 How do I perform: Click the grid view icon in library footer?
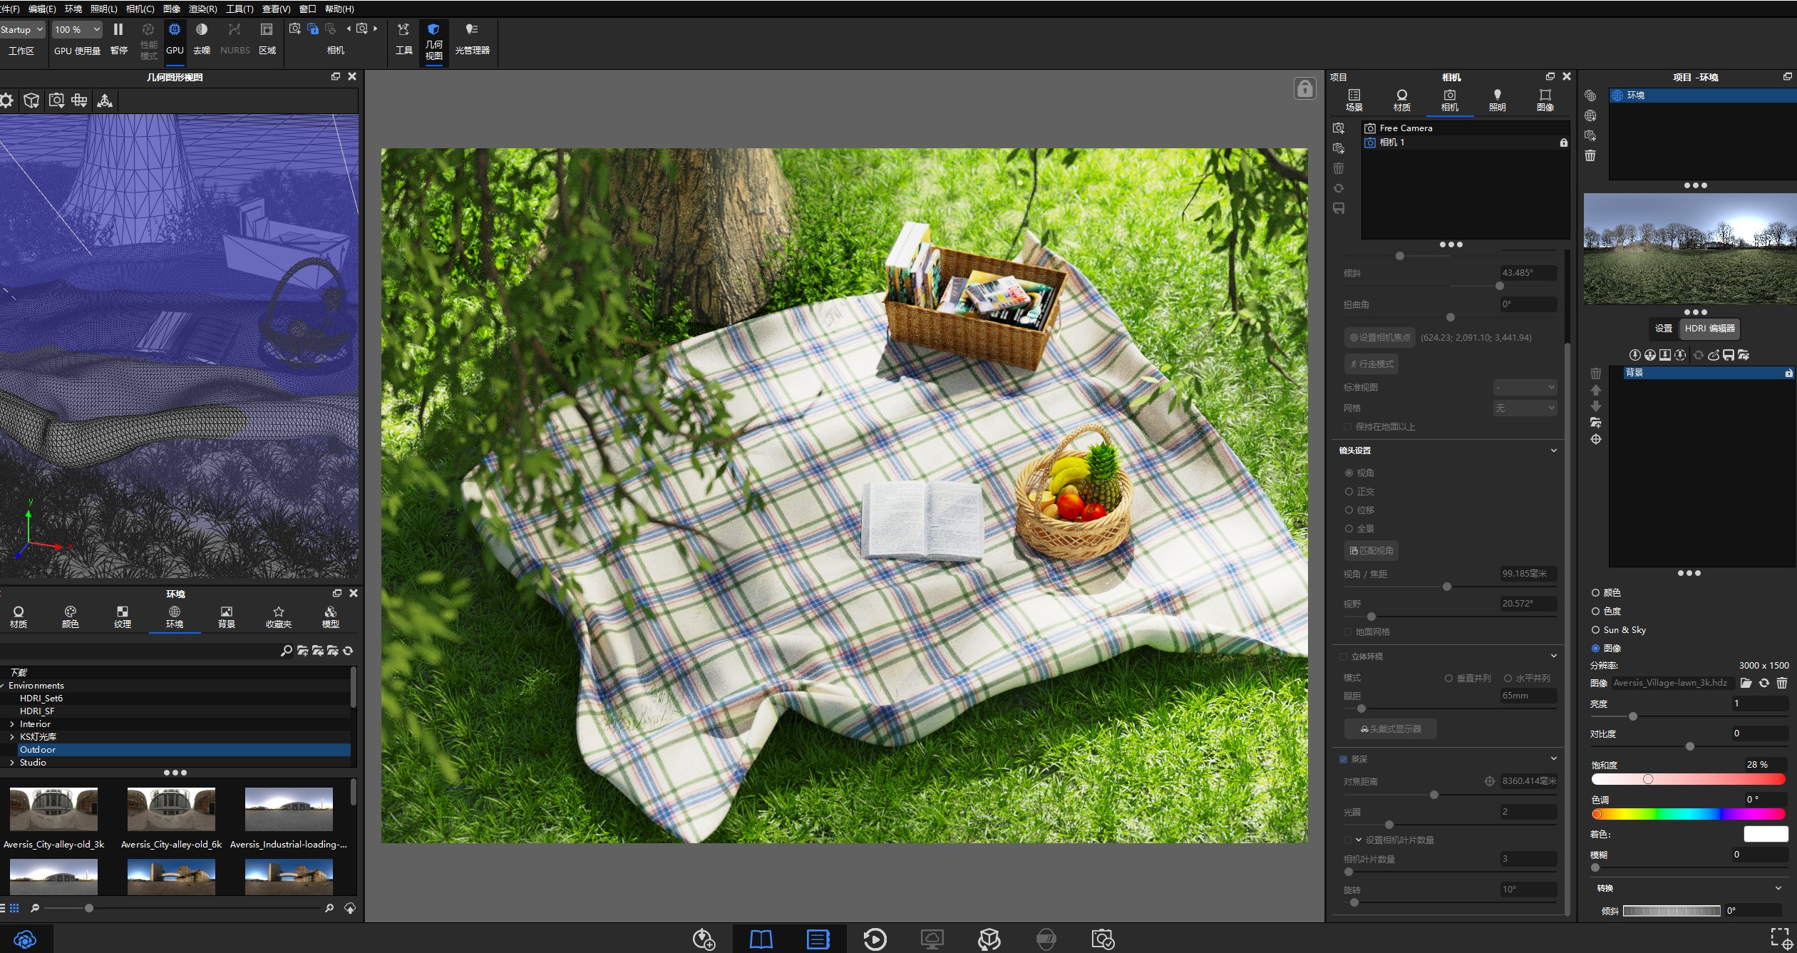tap(14, 908)
